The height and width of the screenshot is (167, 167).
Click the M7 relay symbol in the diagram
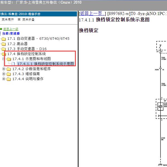[x=160, y=106]
